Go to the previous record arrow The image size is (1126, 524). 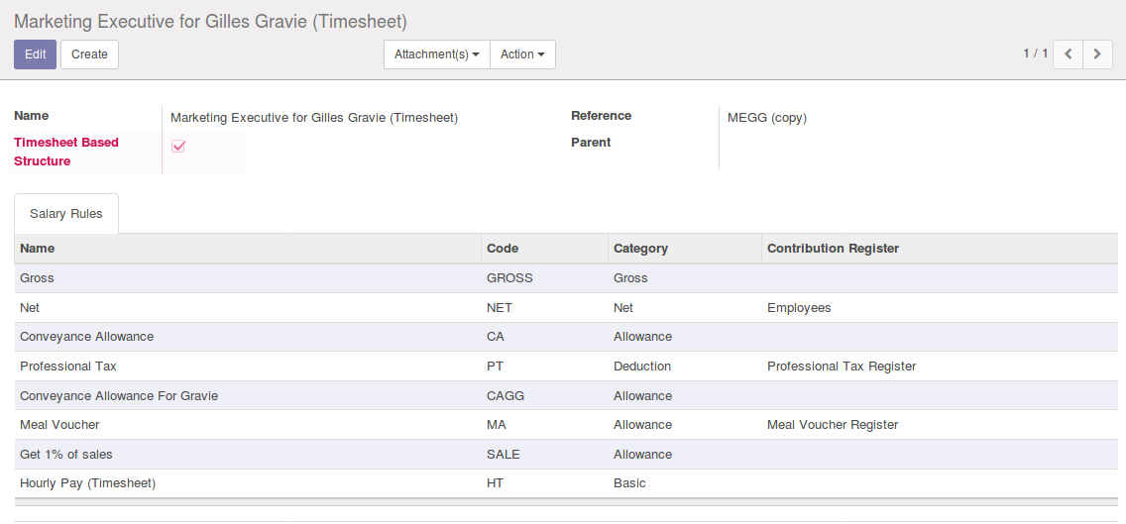[1068, 54]
